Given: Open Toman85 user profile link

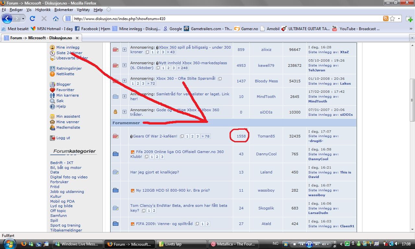Looking at the screenshot, I should [266, 136].
